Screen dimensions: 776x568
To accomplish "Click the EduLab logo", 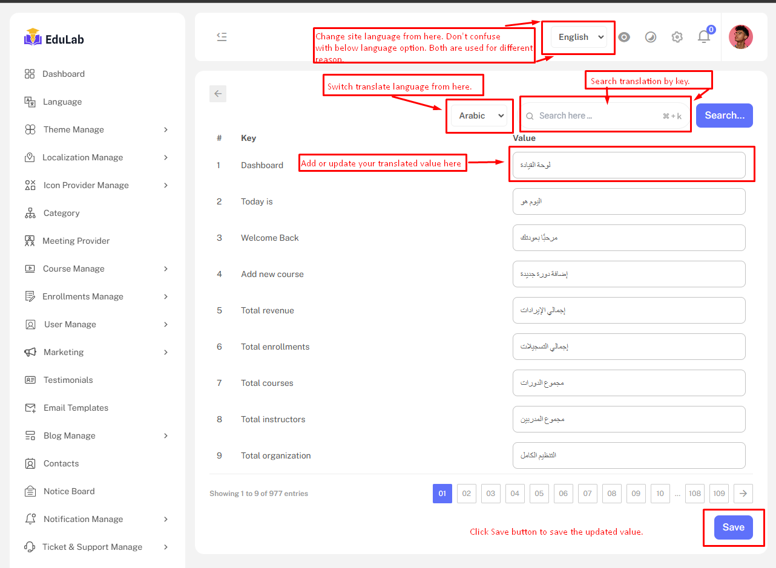I will tap(54, 38).
